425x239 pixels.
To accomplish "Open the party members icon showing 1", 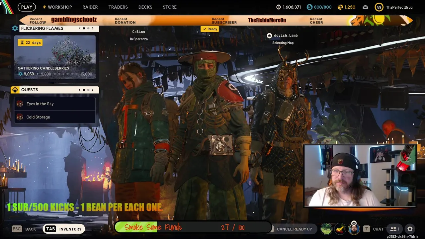I will (x=395, y=229).
